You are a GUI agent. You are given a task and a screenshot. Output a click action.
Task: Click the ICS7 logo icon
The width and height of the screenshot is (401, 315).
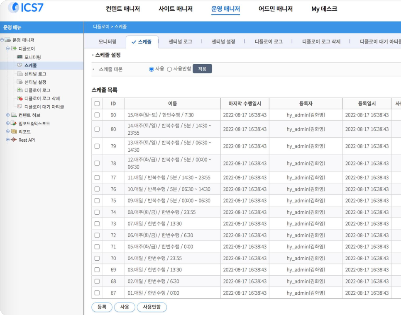pos(14,7)
